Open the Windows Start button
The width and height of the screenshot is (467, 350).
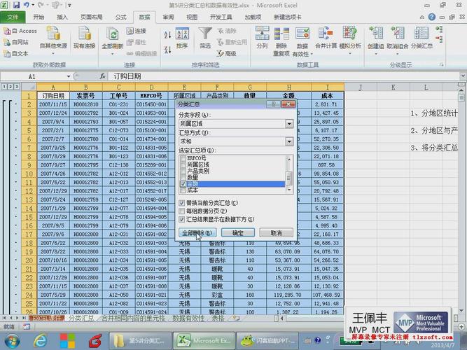pyautogui.click(x=11, y=342)
